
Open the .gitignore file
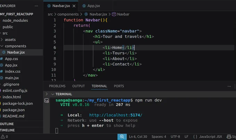click(x=11, y=84)
